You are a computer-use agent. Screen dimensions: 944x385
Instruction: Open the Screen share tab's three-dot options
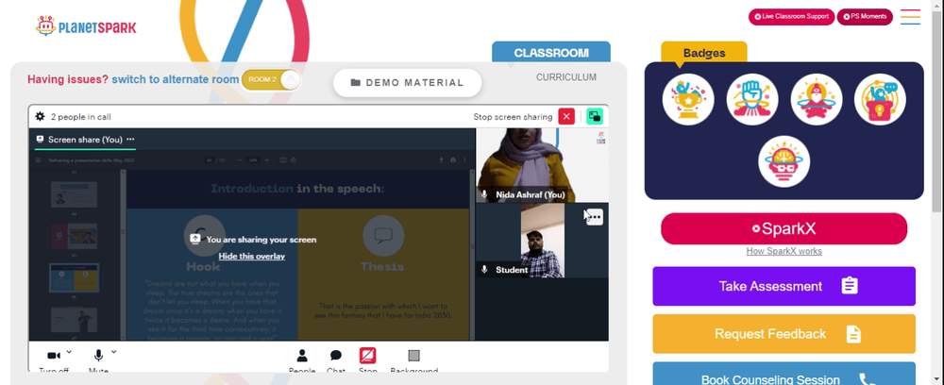click(x=130, y=139)
